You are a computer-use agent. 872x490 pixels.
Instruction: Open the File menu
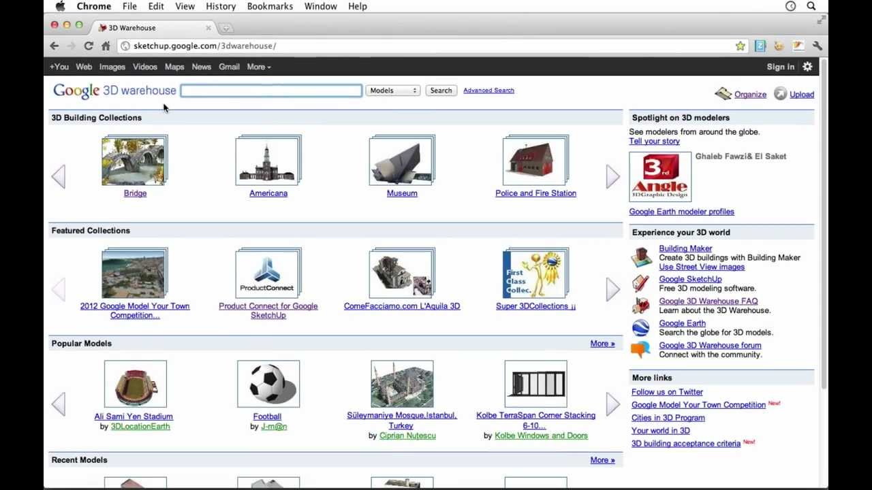tap(129, 6)
